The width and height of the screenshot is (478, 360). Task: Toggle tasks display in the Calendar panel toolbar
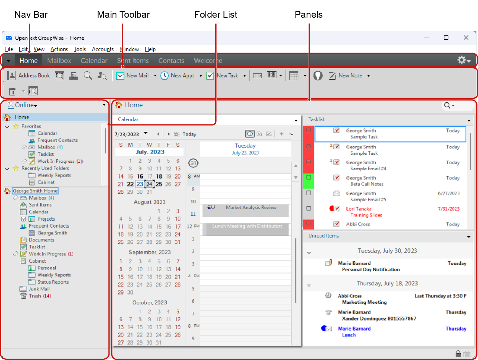[x=259, y=134]
